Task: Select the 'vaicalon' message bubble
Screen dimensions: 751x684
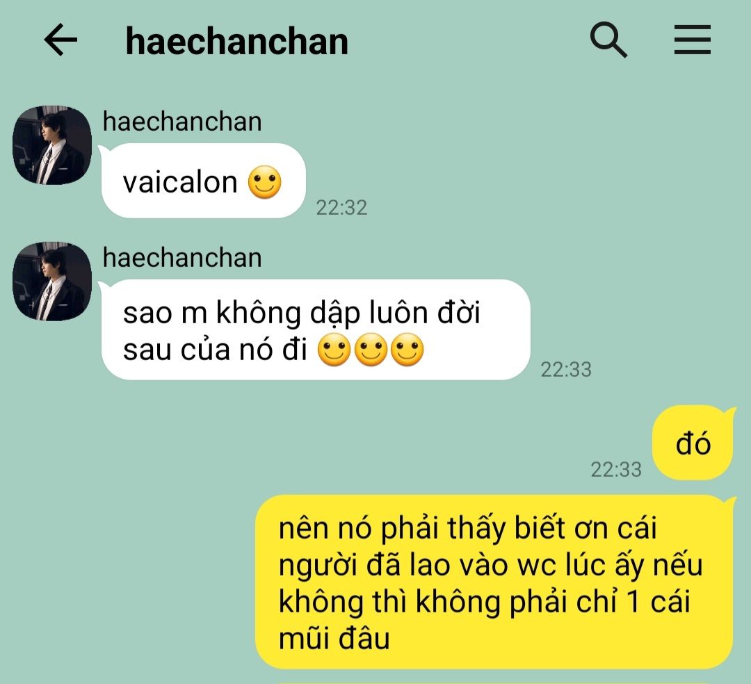Action: (204, 181)
